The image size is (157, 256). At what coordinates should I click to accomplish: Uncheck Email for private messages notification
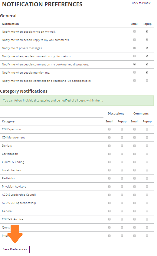[135, 48]
